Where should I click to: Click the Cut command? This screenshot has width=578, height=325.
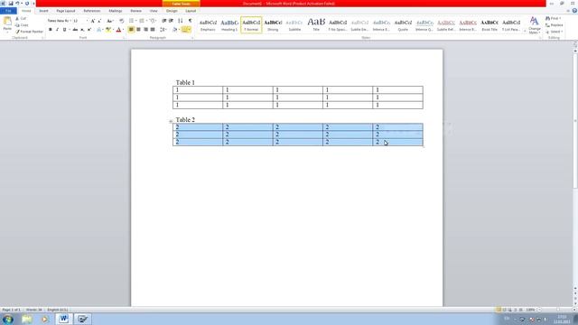tap(21, 18)
